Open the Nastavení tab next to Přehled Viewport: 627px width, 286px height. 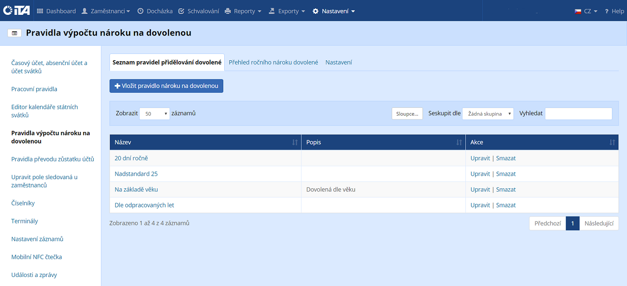pos(339,62)
